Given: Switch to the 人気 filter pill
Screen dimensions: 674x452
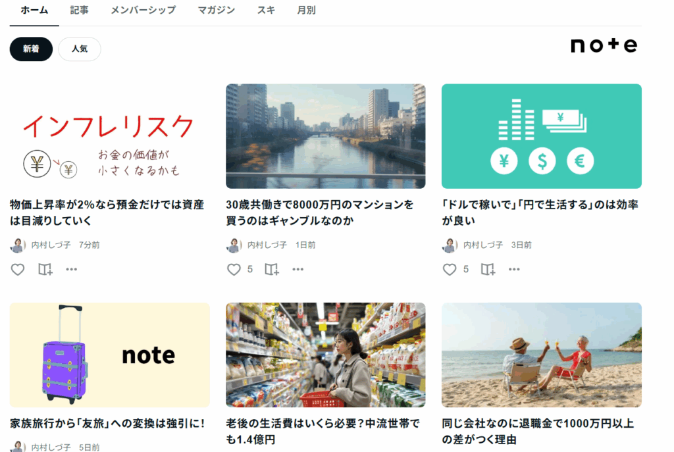Looking at the screenshot, I should click(x=80, y=49).
